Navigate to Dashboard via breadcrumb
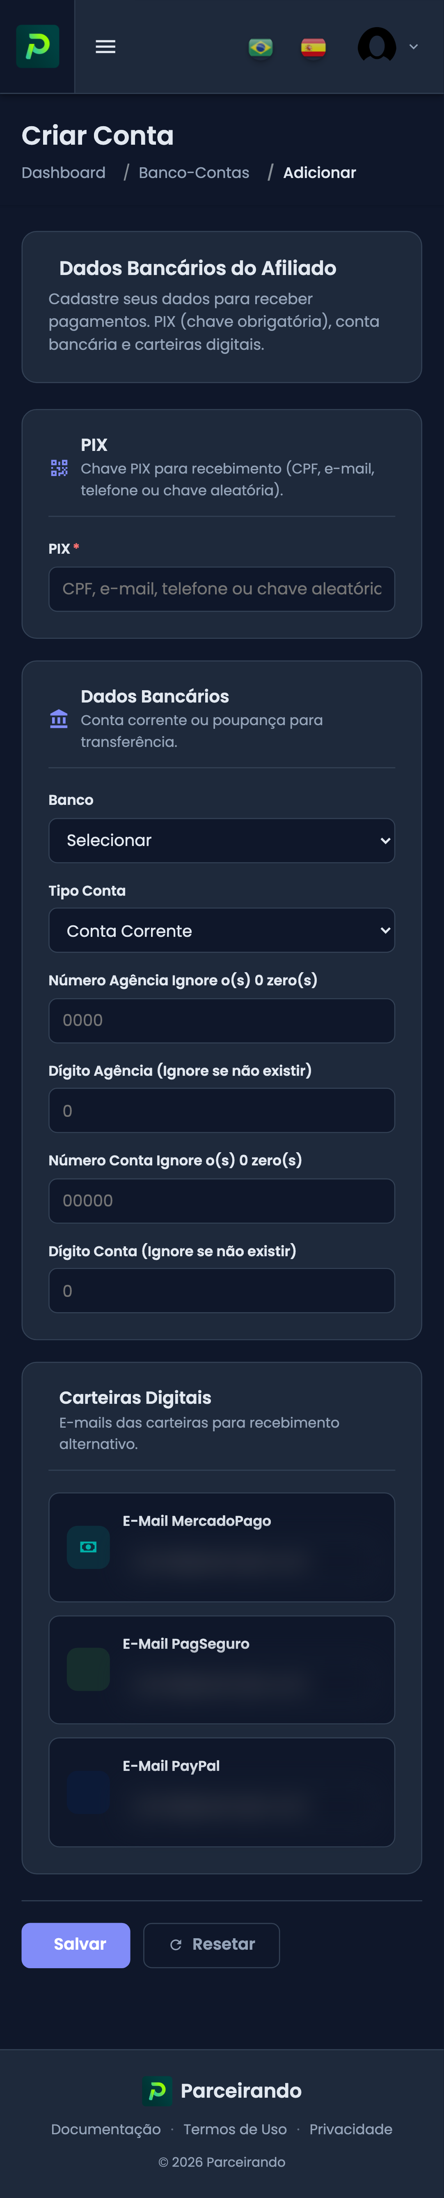 [63, 172]
